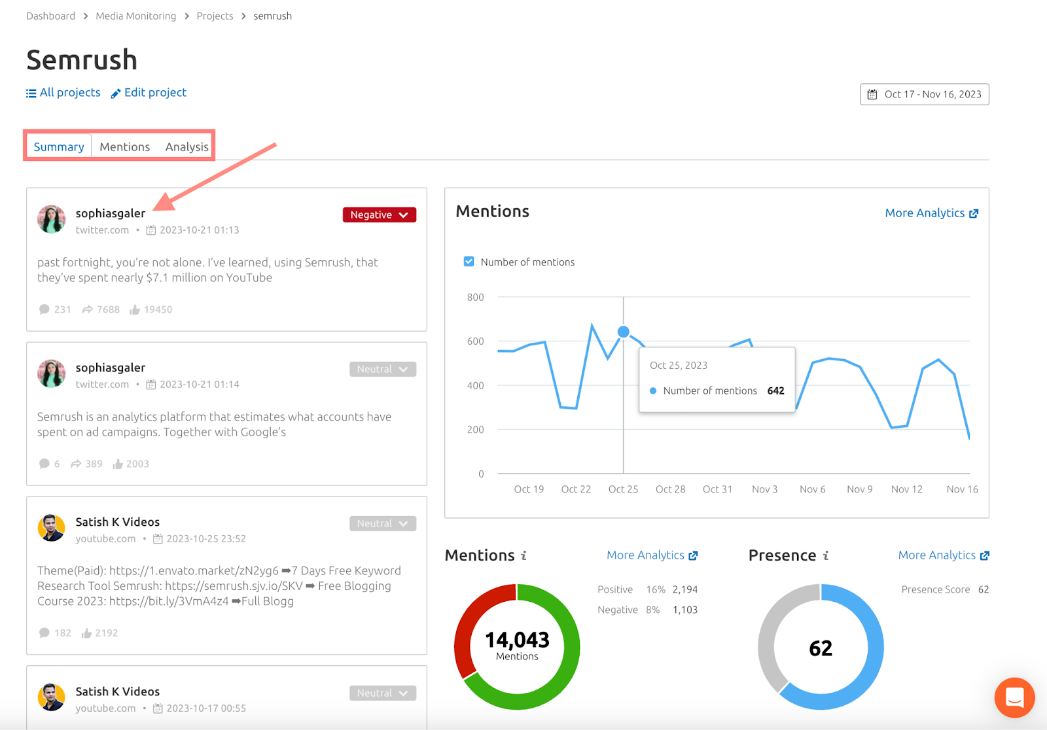
Task: Open the Neutral dropdown on Satish K Videos mention
Action: [383, 523]
